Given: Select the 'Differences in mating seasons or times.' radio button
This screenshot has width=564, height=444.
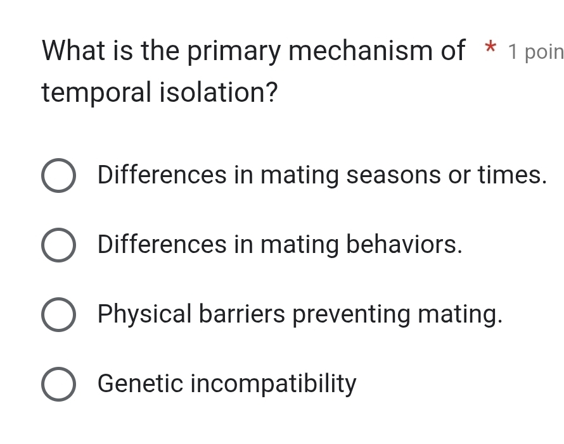Looking at the screenshot, I should [x=60, y=175].
